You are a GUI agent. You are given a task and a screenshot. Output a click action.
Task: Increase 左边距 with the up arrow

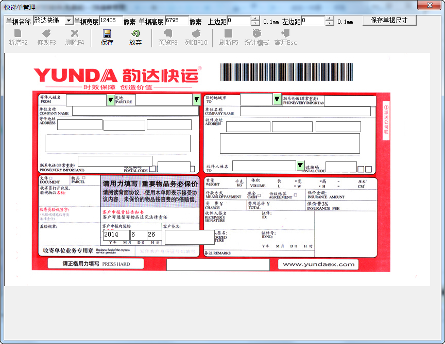click(x=330, y=18)
